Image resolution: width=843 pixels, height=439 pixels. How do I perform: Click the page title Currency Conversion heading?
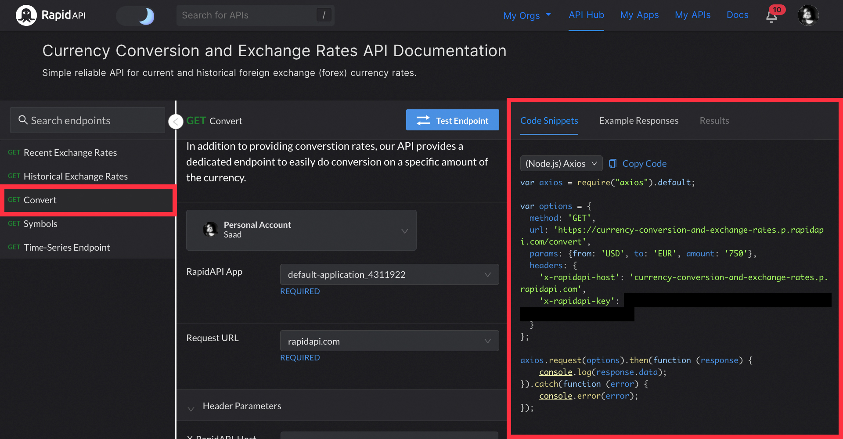pos(274,51)
